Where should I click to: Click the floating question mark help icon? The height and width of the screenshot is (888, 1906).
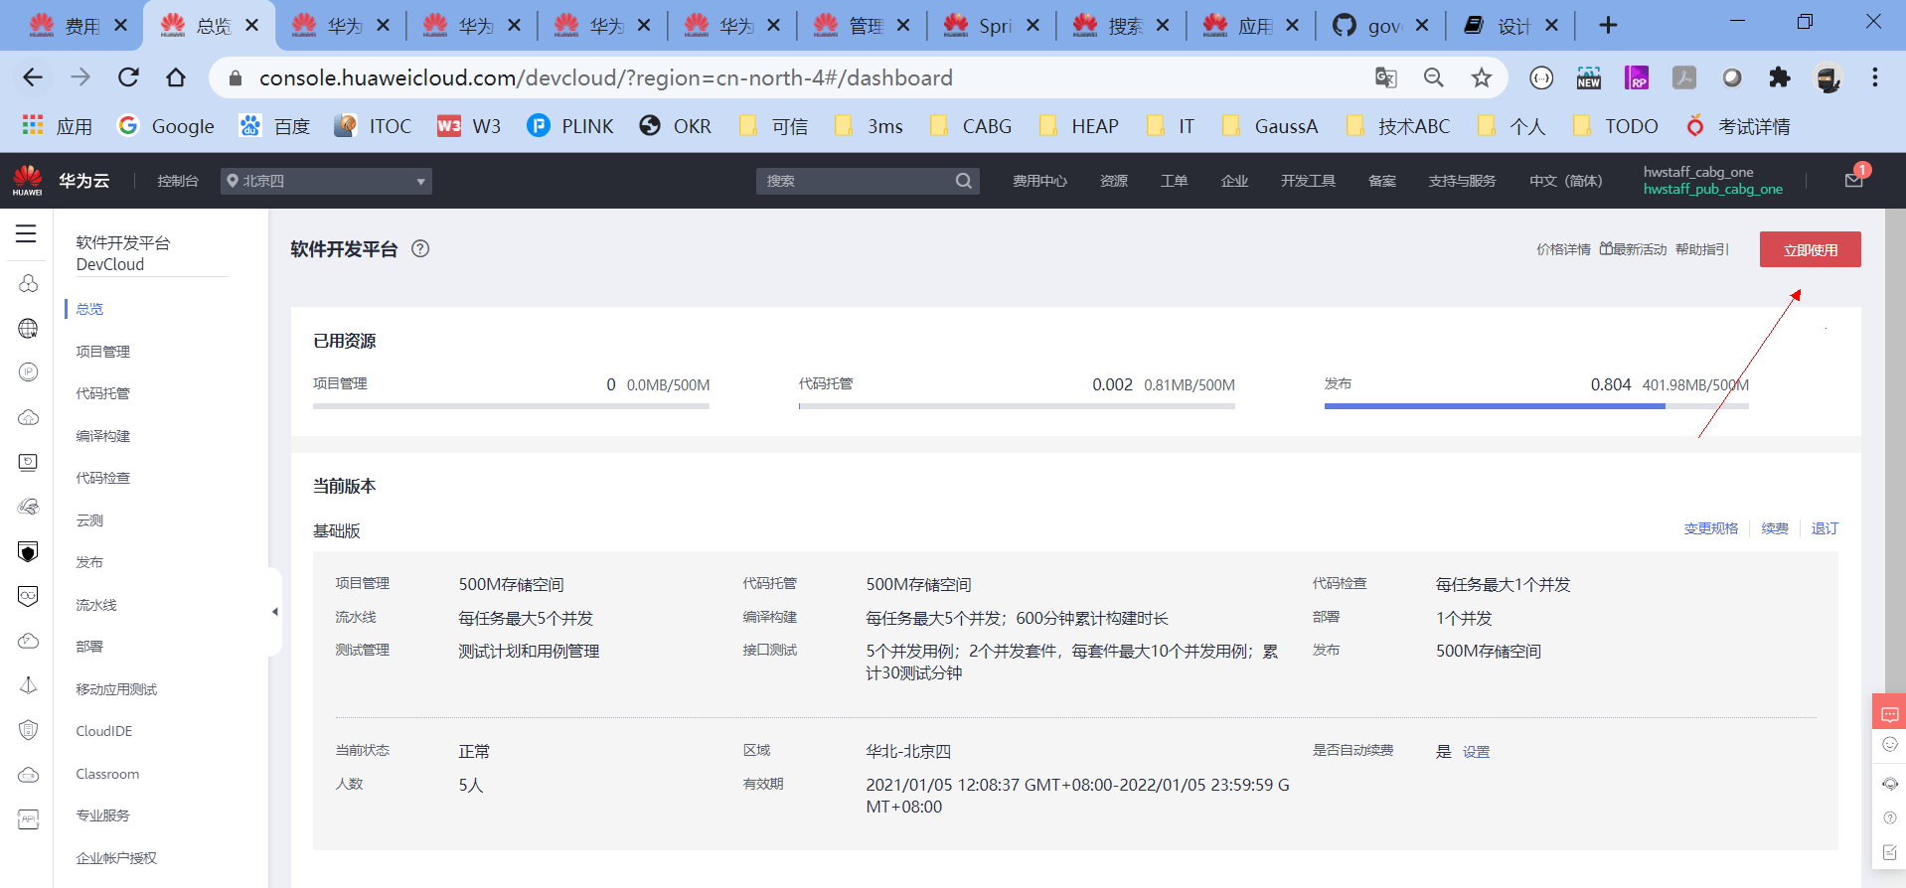1889,817
